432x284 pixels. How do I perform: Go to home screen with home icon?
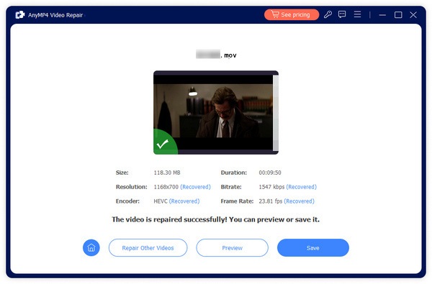91,247
